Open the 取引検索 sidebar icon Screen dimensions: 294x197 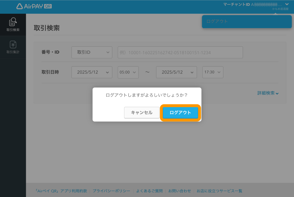point(13,24)
